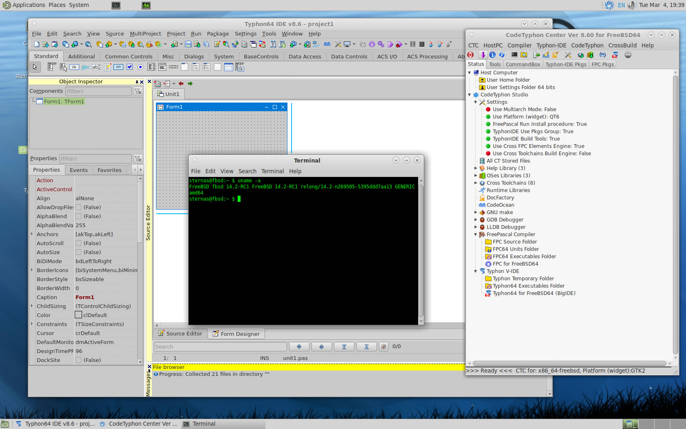Switch to the CommandBox tab in CodeTyphon Center
The height and width of the screenshot is (429, 686).
[523, 64]
